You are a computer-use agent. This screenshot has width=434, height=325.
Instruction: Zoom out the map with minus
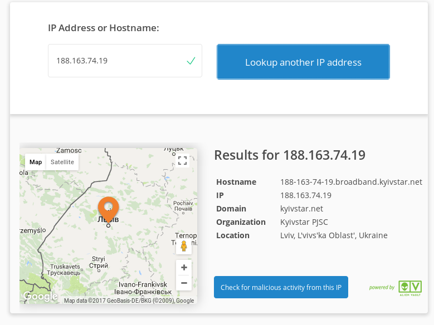[x=184, y=283]
